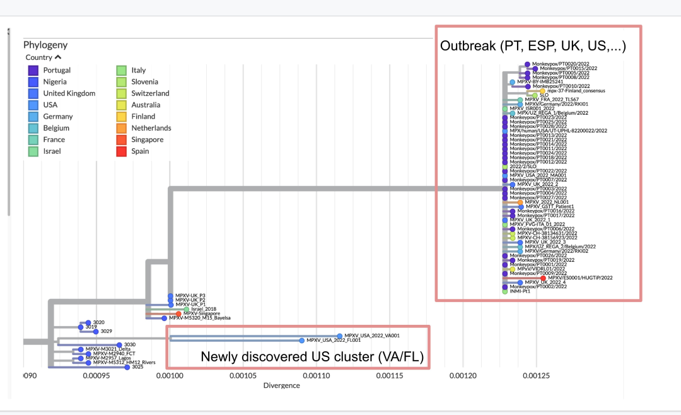681x415 pixels.
Task: Click the MPXV-Singapore red tip node
Action: 178,313
